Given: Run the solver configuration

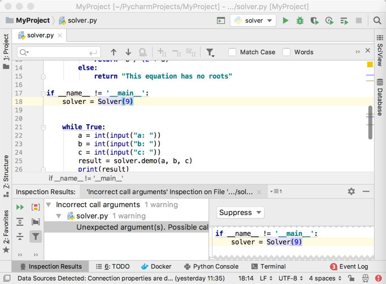Looking at the screenshot, I should tap(285, 21).
